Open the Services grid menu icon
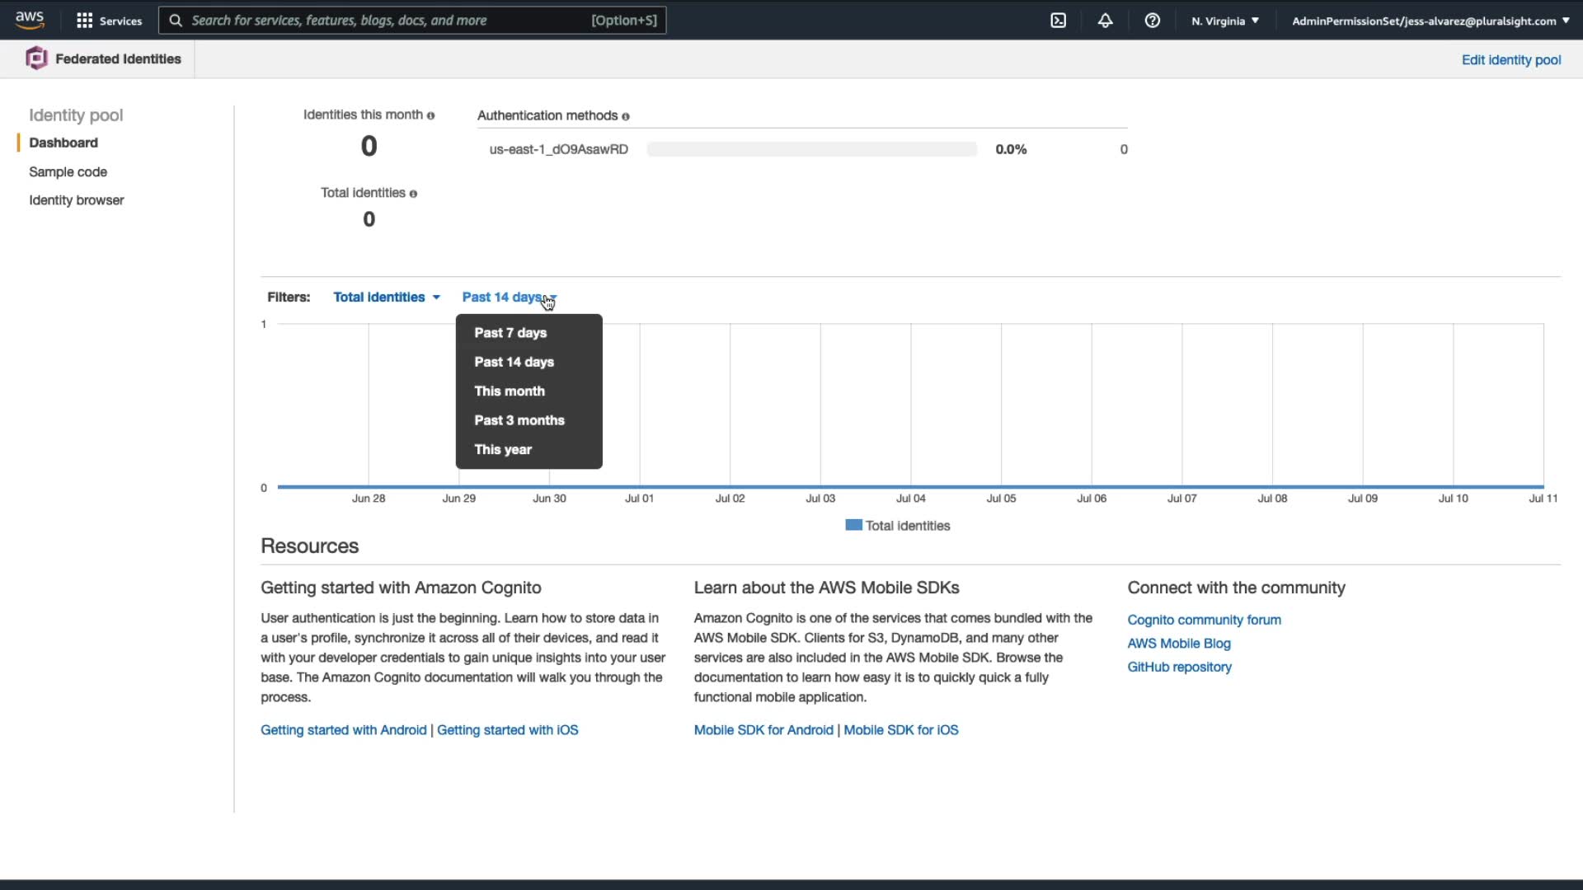Viewport: 1583px width, 890px height. coord(84,21)
